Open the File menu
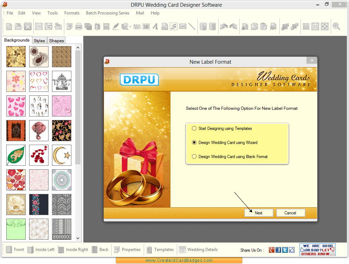349x264 pixels. point(10,13)
